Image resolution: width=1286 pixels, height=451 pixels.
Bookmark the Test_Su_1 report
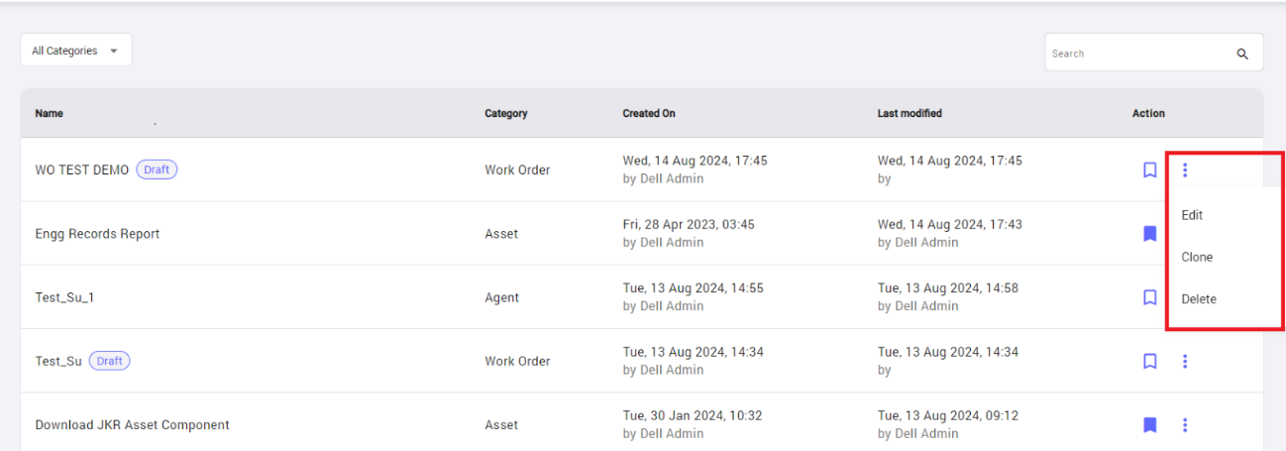pos(1149,297)
